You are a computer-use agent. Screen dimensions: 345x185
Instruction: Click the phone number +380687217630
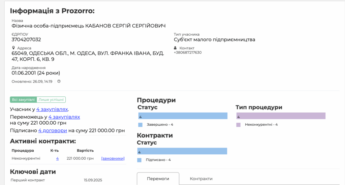188,53
